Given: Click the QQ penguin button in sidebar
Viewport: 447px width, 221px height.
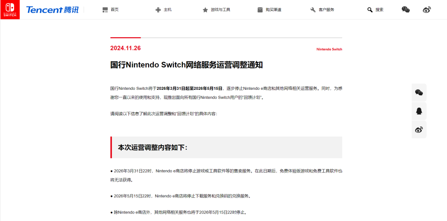Looking at the screenshot, I should 419,111.
